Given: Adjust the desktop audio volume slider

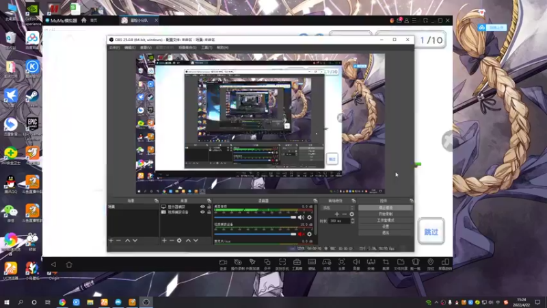Looking at the screenshot, I should (255, 217).
